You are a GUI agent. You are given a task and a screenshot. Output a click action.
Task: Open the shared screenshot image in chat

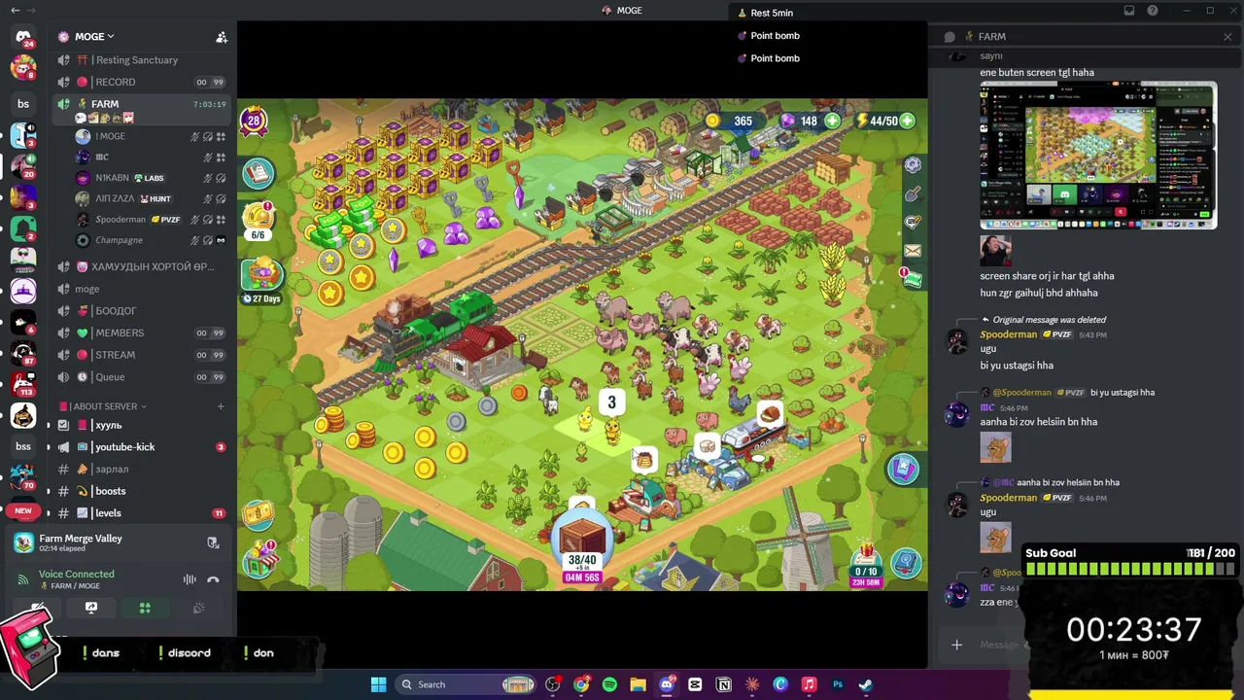1098,156
